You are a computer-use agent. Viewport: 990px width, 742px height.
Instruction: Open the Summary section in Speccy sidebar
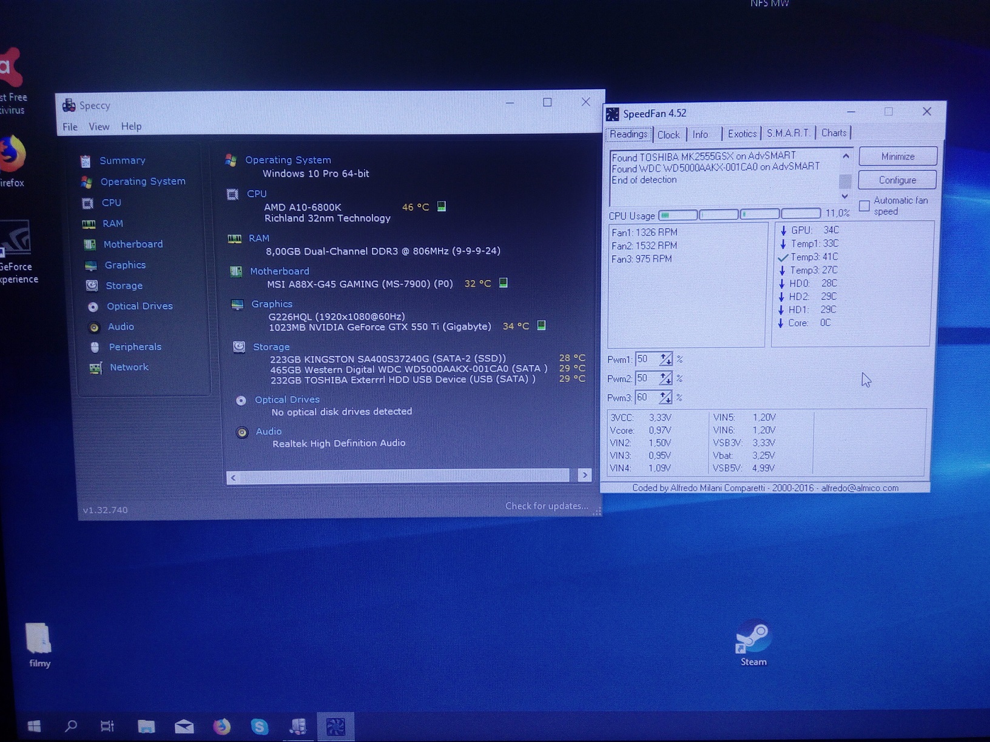tap(122, 161)
